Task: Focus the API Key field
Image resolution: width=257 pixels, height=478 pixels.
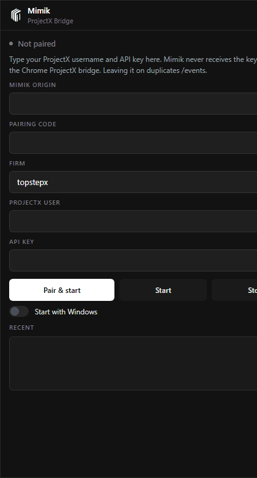Action: coord(133,260)
